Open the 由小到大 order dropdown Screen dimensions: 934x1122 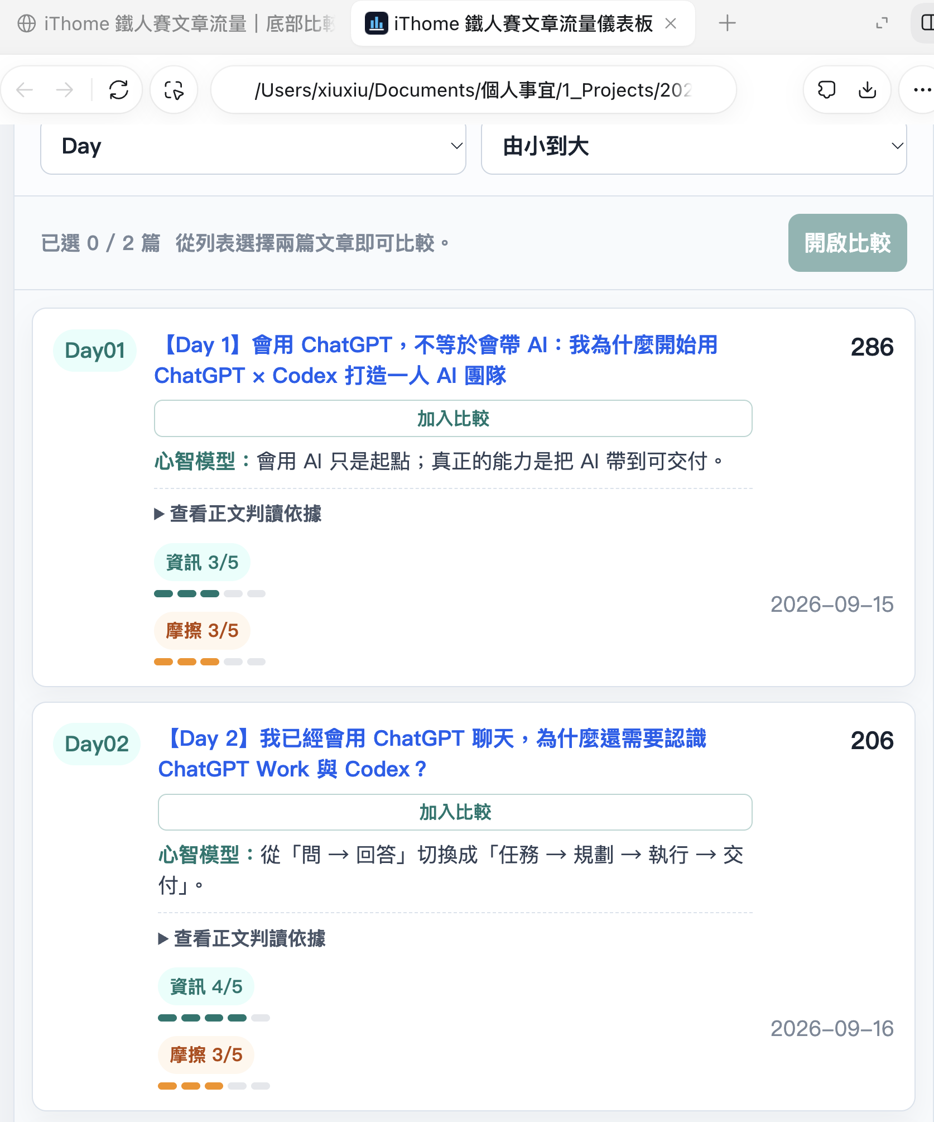point(694,147)
